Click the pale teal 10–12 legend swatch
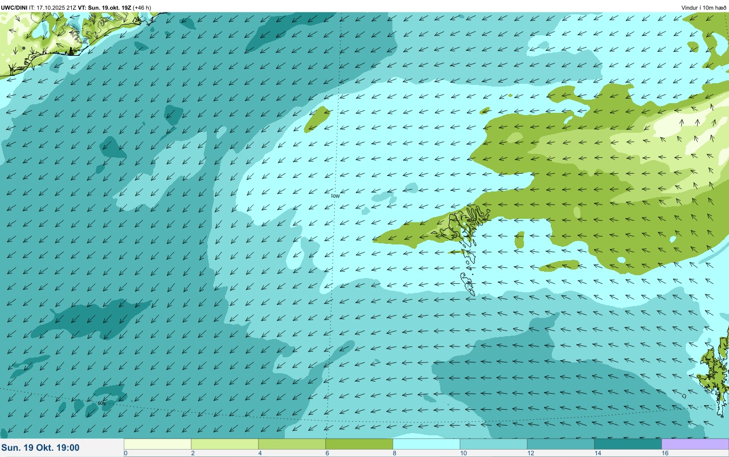The height and width of the screenshot is (457, 729). click(x=494, y=444)
